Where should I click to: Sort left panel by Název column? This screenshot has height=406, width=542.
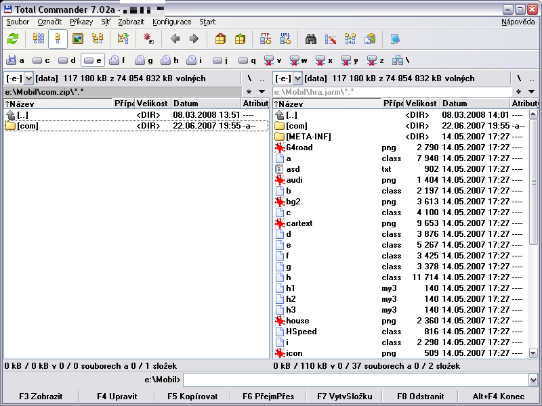58,104
